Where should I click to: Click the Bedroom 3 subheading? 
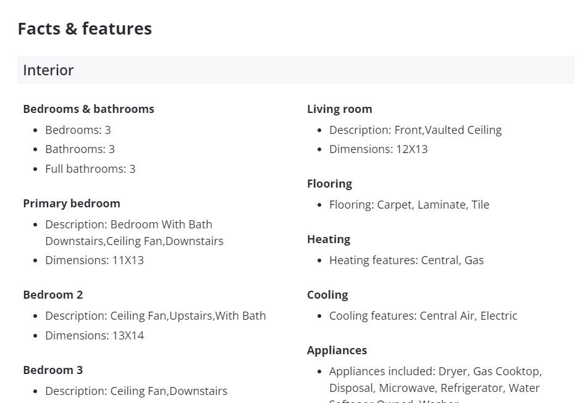[x=53, y=370]
